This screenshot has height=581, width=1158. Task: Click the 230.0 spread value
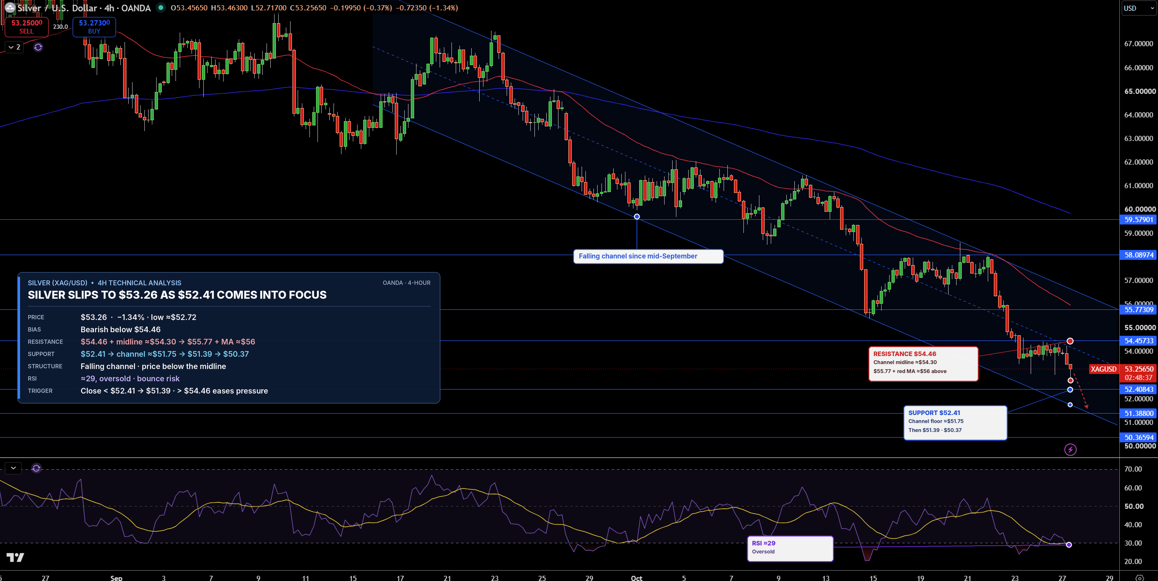60,26
